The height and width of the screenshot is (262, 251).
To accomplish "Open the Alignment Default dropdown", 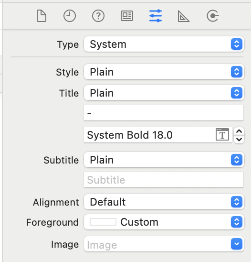I will click(x=164, y=202).
